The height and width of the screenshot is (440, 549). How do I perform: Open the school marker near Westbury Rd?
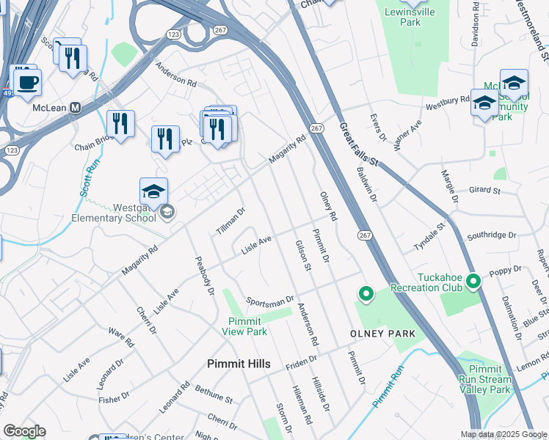pyautogui.click(x=484, y=104)
